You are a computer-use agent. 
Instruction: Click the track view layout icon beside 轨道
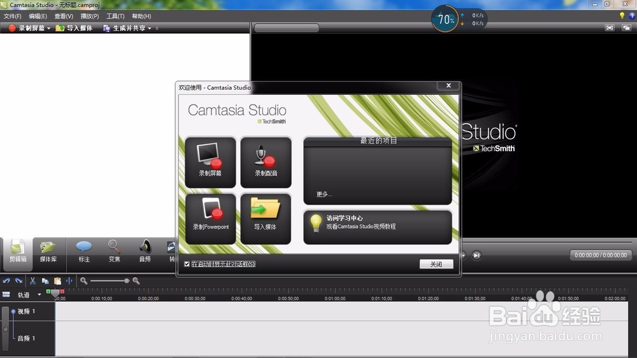[6, 294]
